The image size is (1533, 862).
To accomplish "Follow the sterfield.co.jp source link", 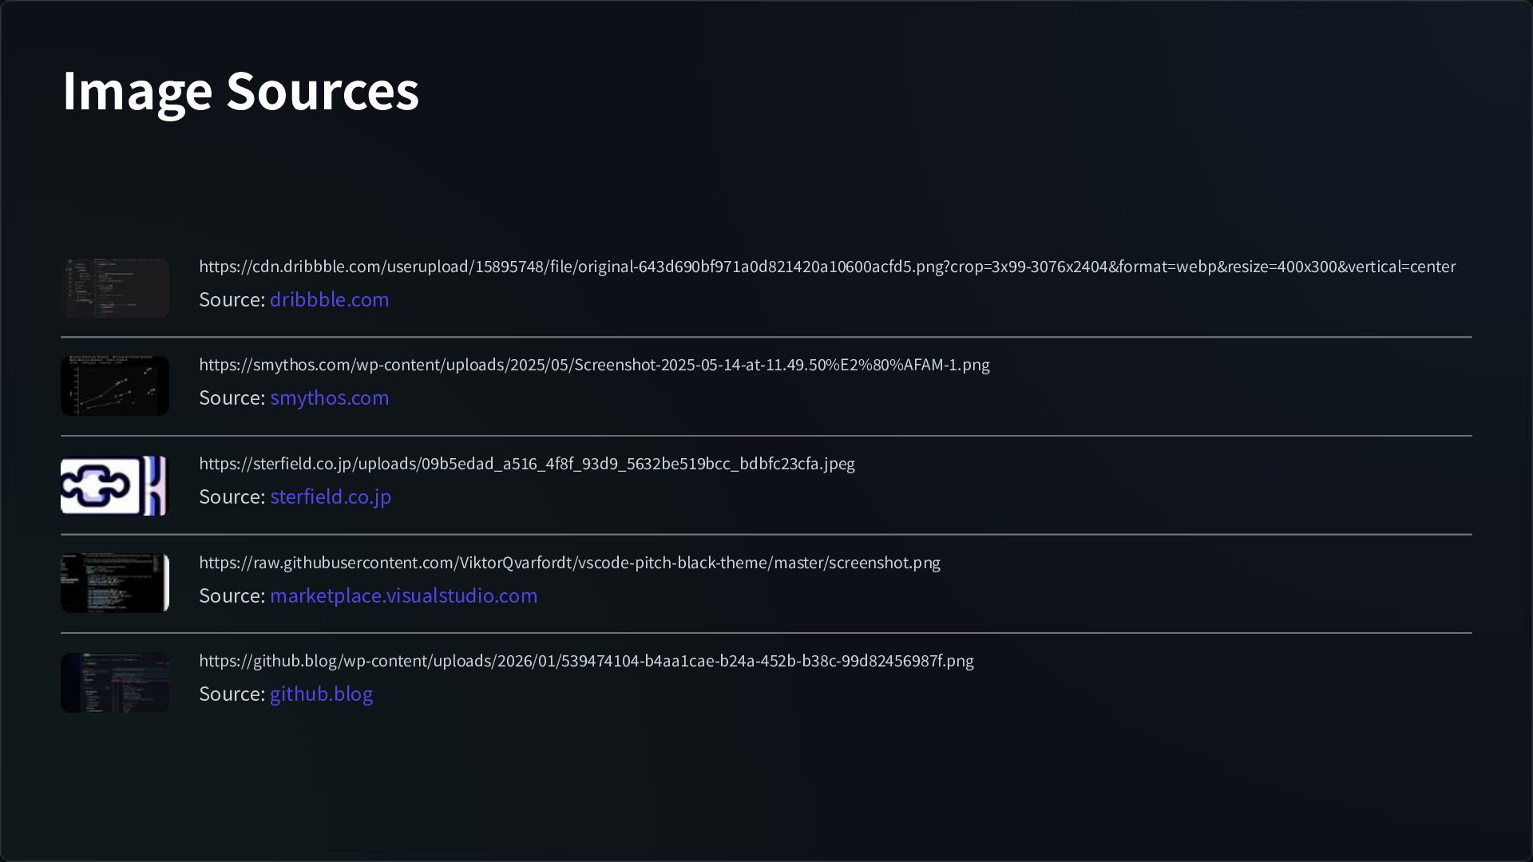I will 331,496.
